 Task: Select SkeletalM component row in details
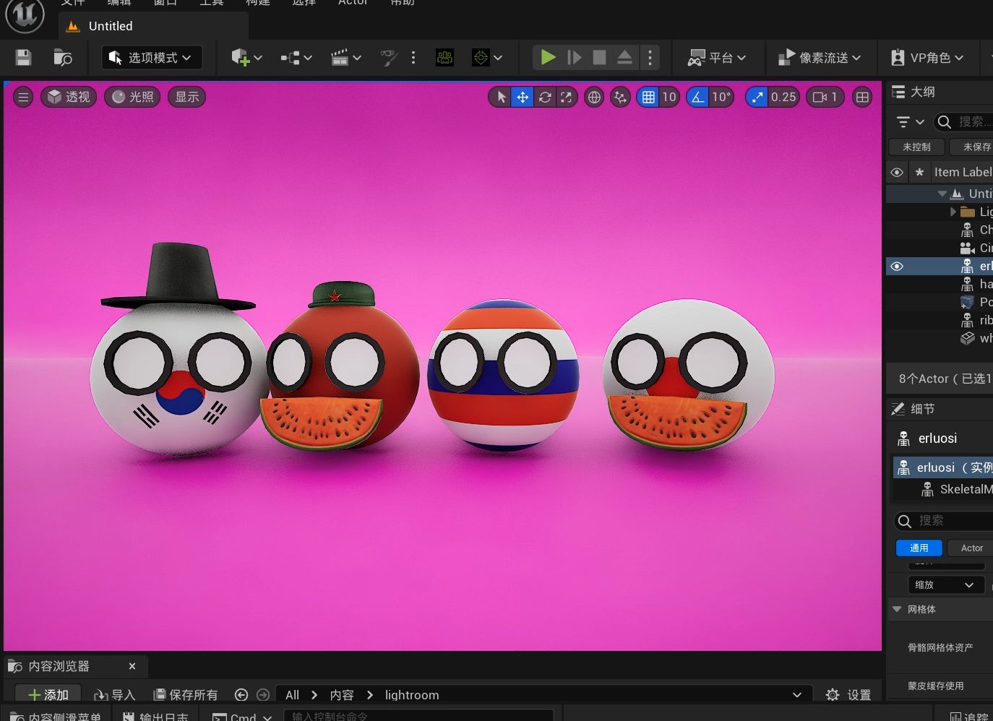pyautogui.click(x=943, y=489)
